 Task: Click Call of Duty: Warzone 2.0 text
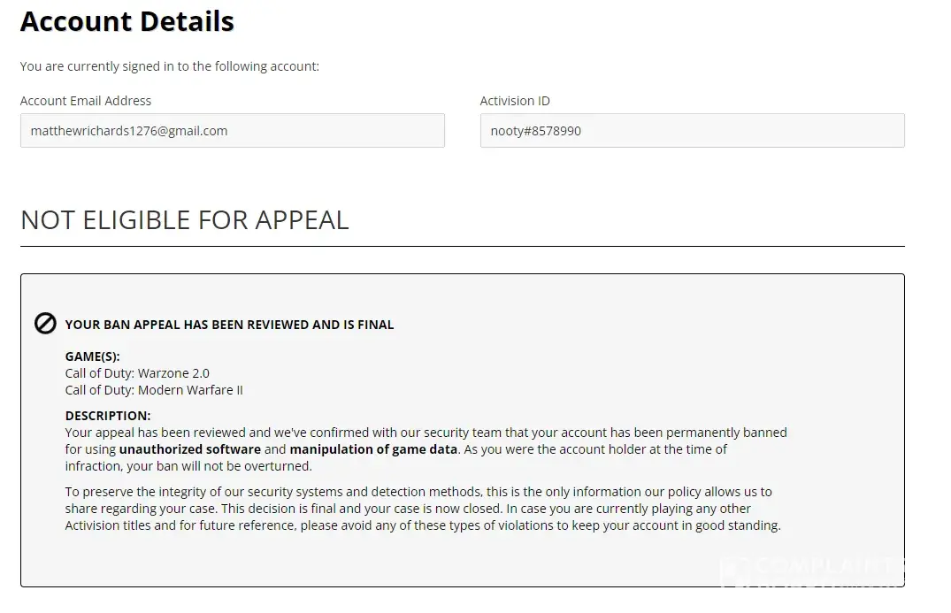coord(137,373)
